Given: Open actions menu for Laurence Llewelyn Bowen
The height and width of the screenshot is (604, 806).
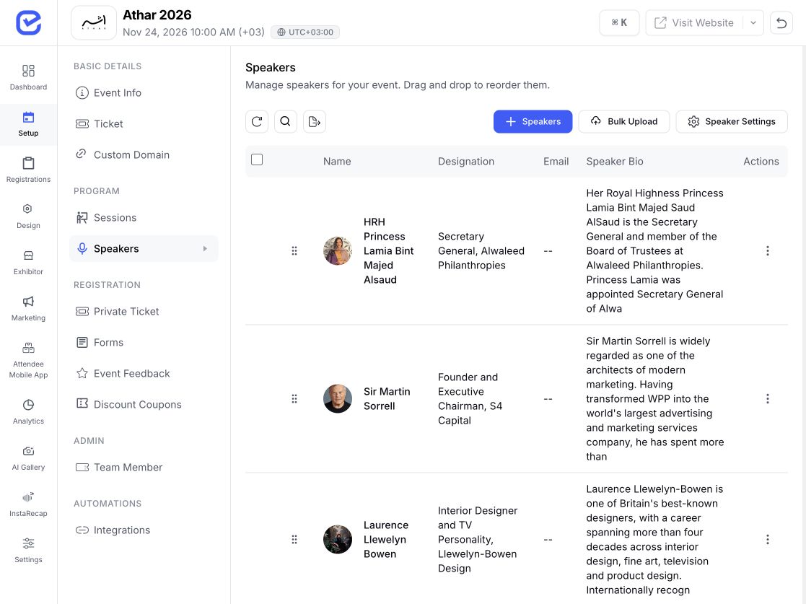Looking at the screenshot, I should (x=768, y=539).
